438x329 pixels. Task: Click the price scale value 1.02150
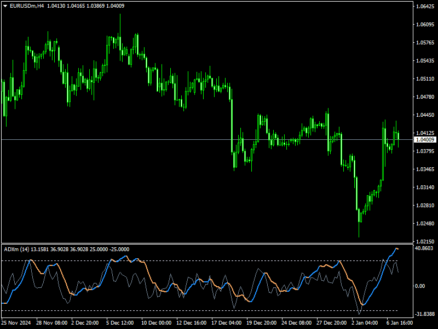425,241
